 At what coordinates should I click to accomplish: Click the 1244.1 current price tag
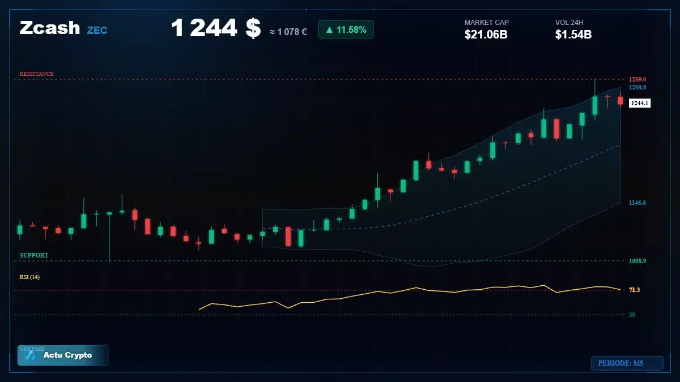coord(640,103)
